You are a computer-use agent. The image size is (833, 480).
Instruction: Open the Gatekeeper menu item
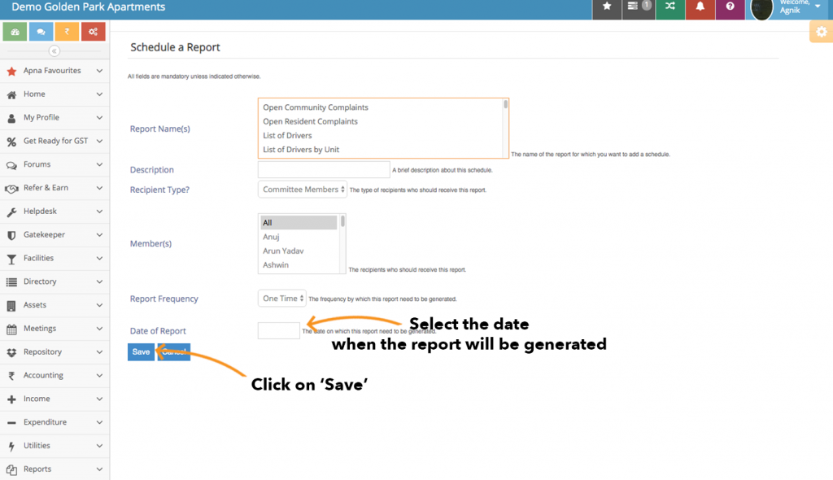(x=55, y=235)
